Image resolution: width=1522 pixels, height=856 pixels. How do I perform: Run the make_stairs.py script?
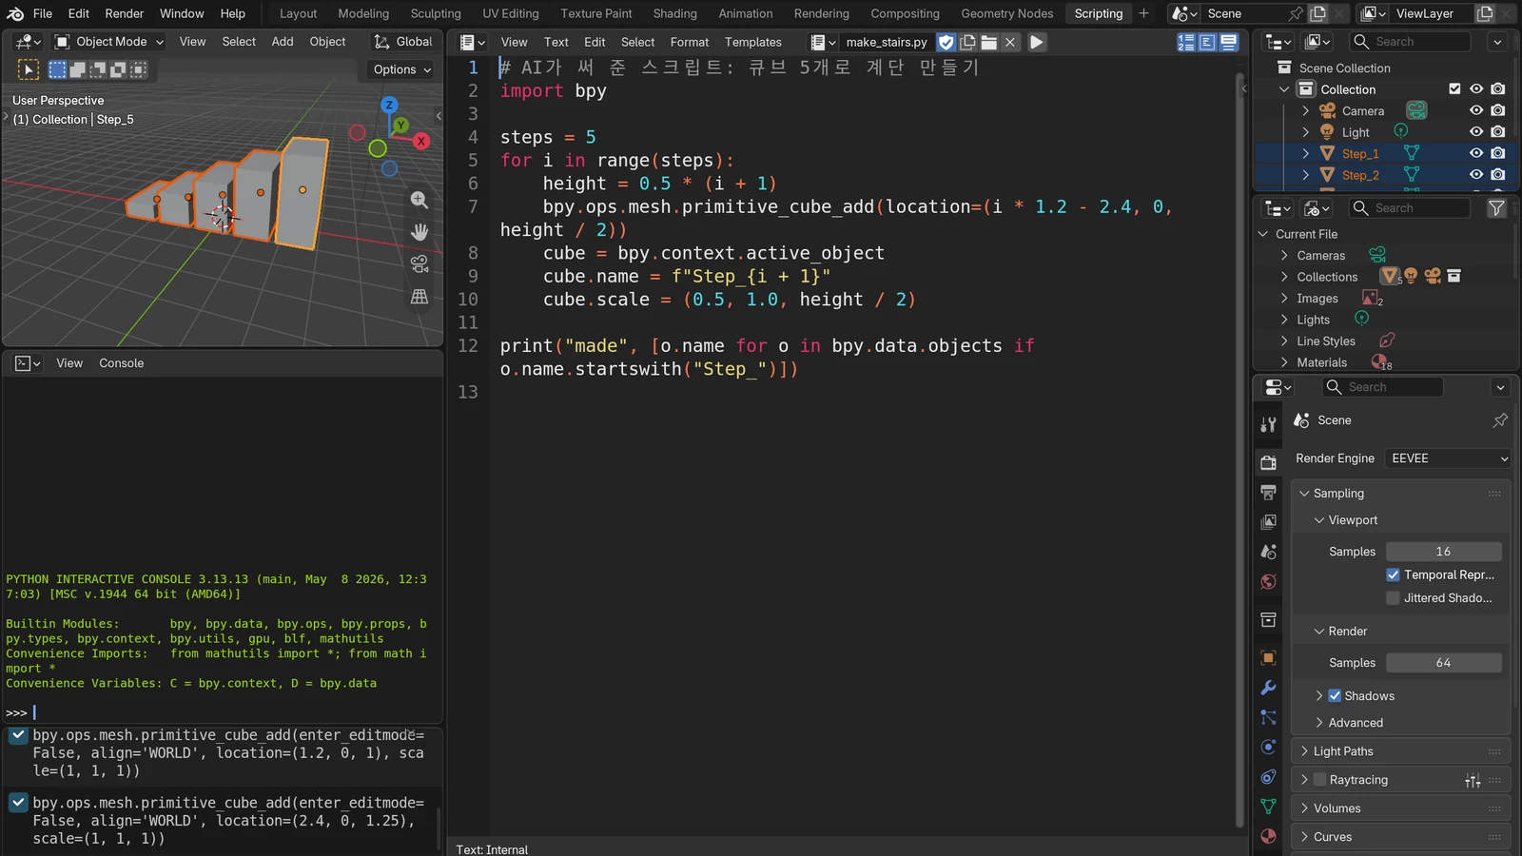click(x=1037, y=42)
